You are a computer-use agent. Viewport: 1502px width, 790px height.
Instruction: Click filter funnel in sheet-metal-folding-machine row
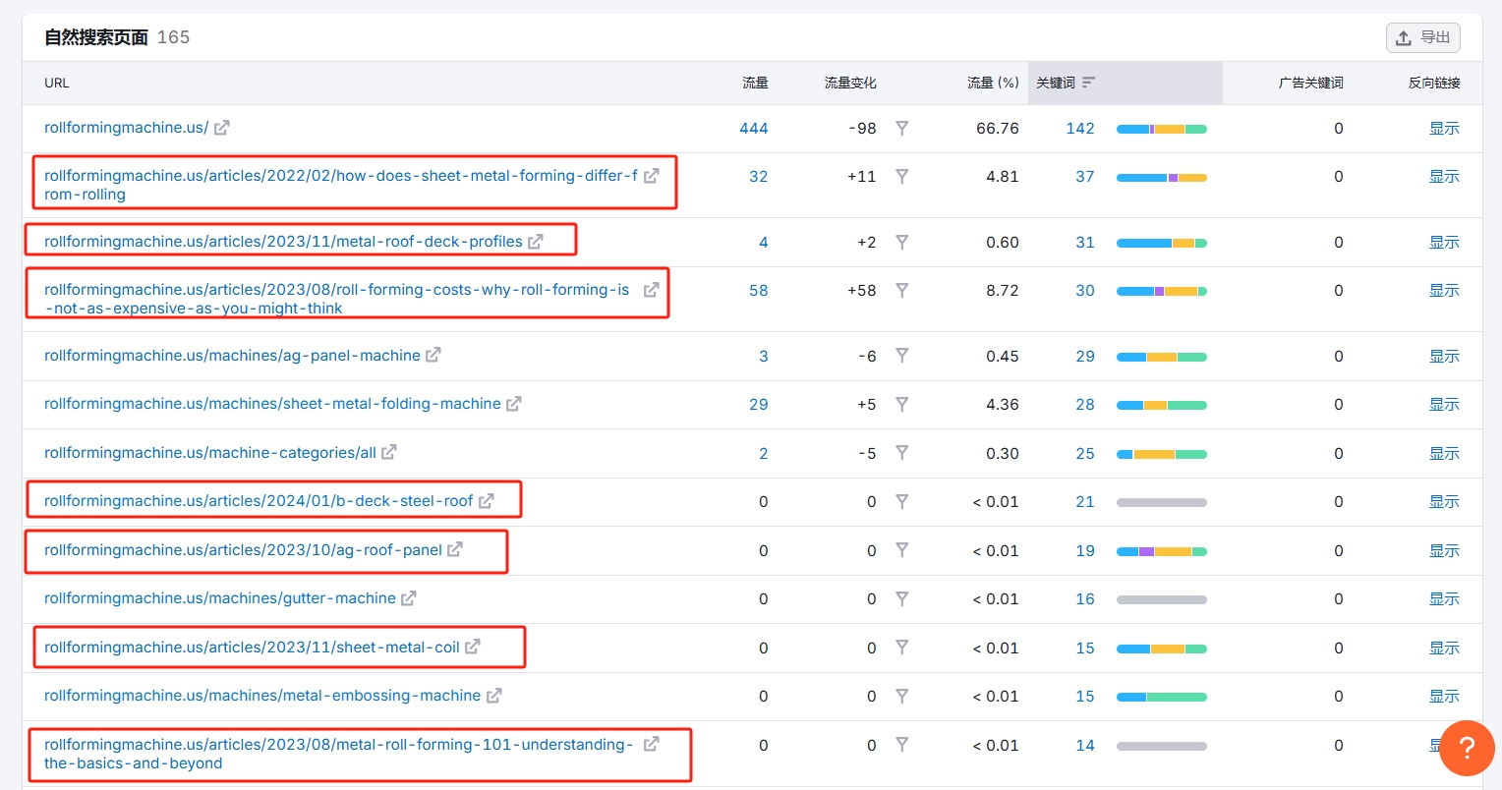click(x=902, y=404)
